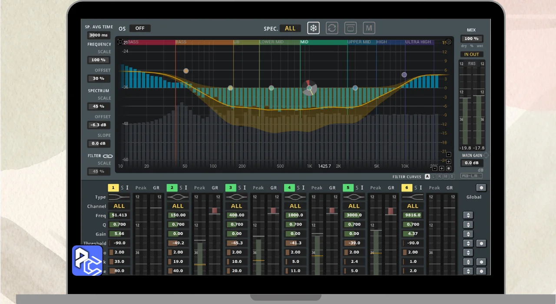
Task: Disable band 6 enable button
Action: point(407,188)
